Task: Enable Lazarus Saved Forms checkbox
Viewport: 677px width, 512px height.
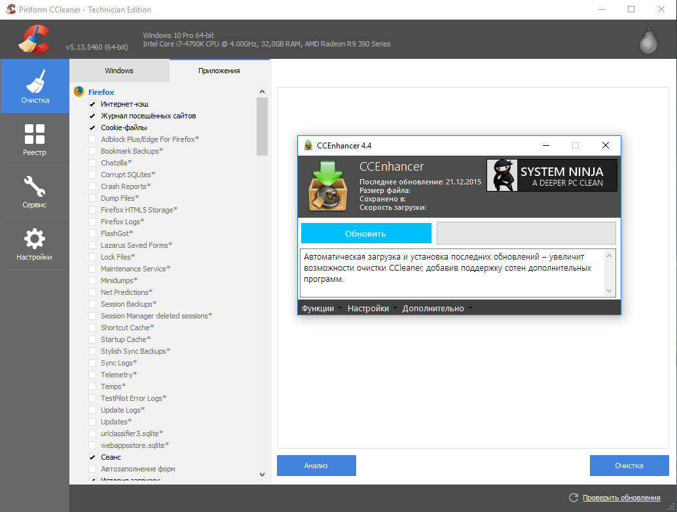Action: [x=92, y=245]
